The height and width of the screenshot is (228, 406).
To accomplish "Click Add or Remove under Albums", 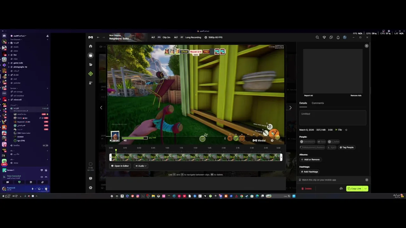I will [310, 160].
